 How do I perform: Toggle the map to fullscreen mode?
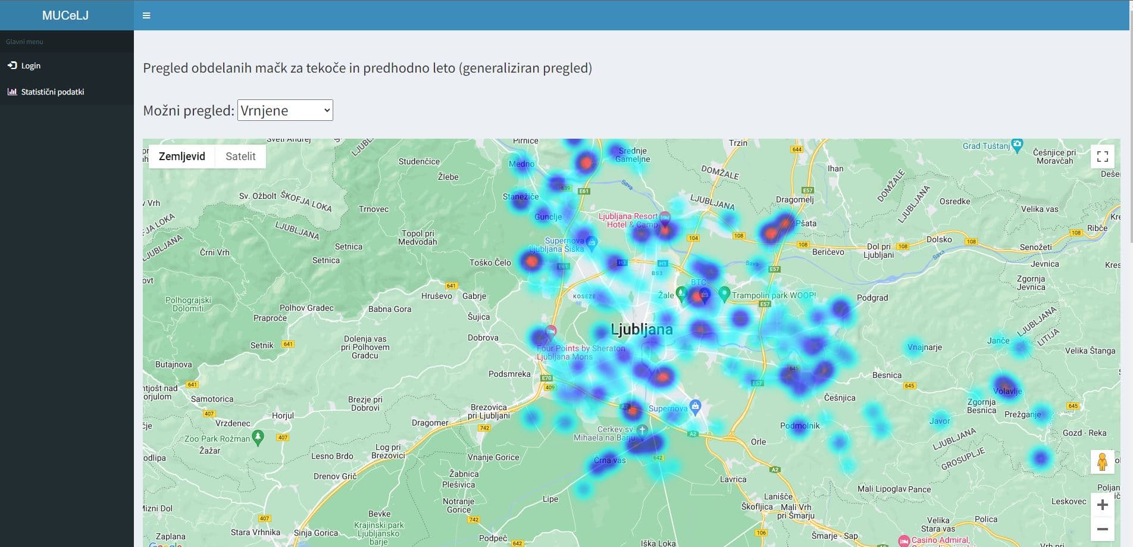tap(1102, 156)
